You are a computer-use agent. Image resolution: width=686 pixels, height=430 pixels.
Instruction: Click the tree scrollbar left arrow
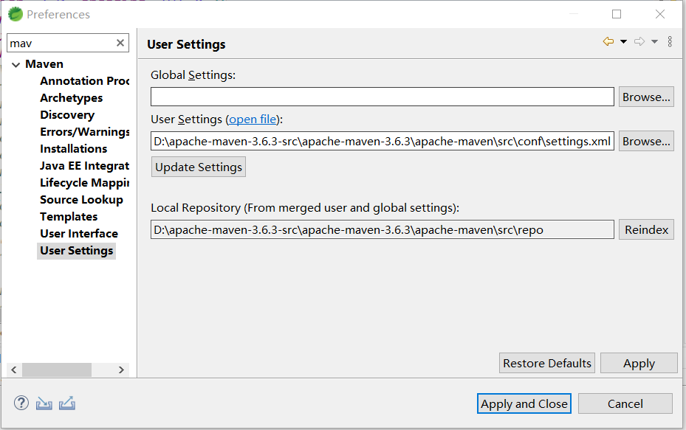click(x=14, y=370)
